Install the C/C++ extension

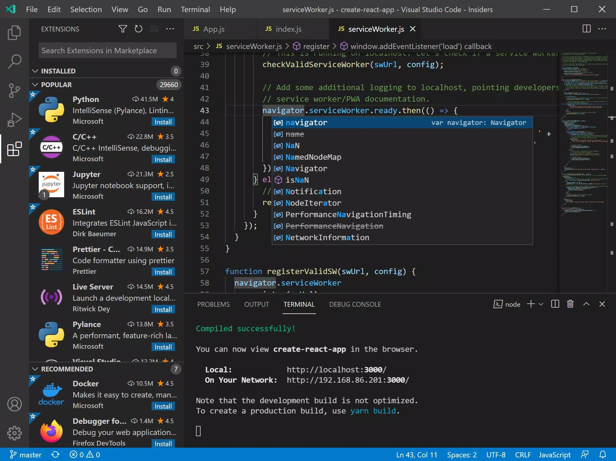[163, 159]
